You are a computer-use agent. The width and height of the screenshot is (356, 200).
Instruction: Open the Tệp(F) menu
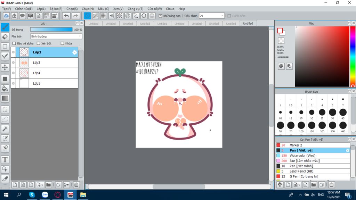tap(6, 9)
